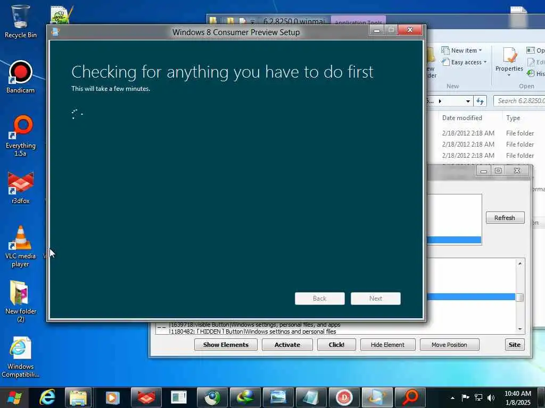Screen dimensions: 545x408
Task: Click the Explorer search box
Action: coord(519,101)
